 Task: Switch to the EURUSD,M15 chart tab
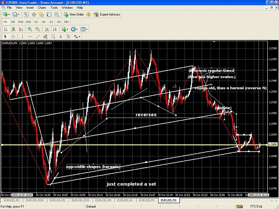pyautogui.click(x=80, y=200)
